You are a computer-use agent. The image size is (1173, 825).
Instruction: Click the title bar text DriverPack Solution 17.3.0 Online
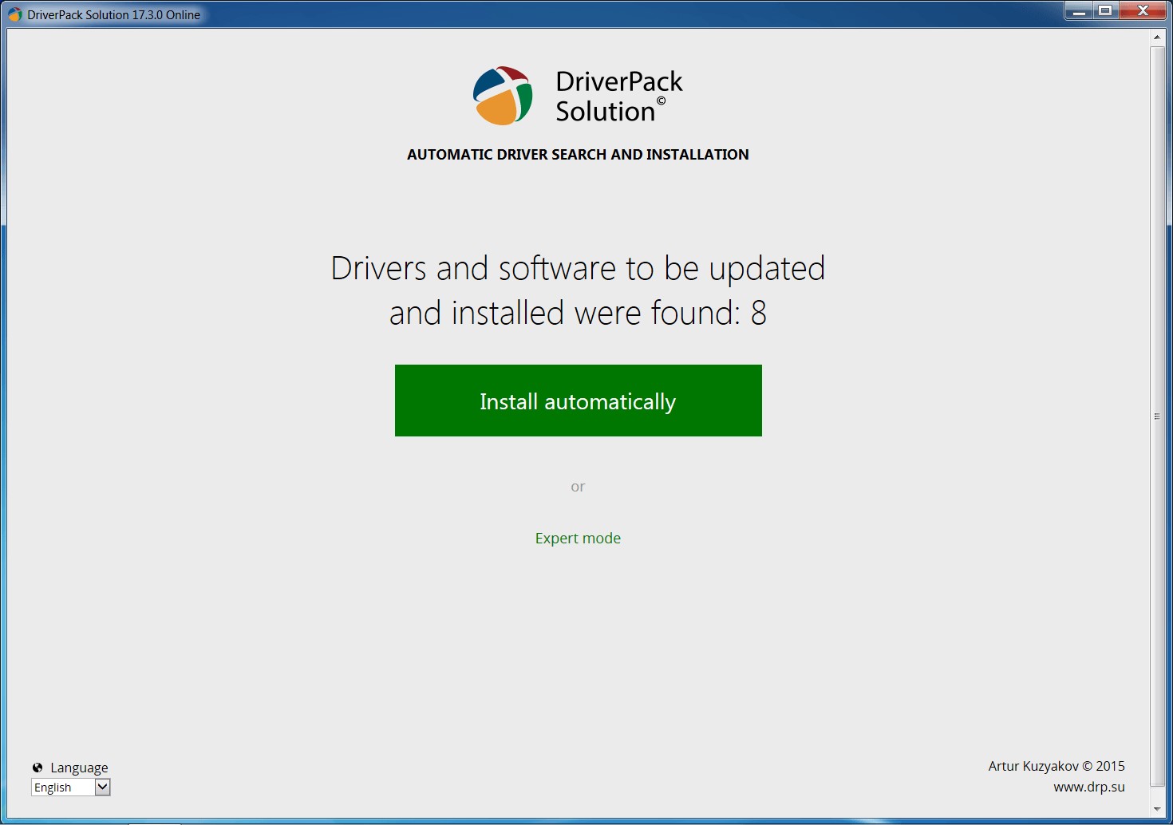(x=112, y=14)
